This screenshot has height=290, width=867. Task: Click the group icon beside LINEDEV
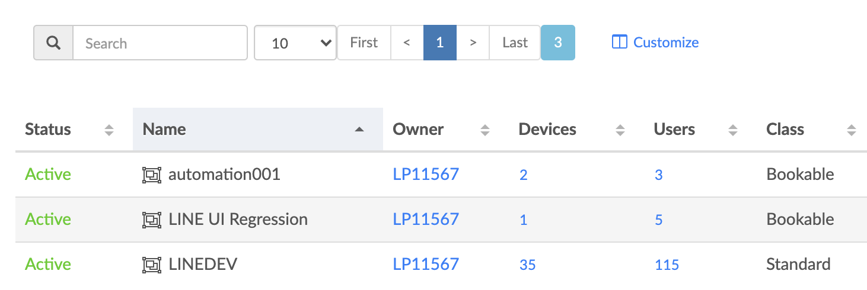pyautogui.click(x=152, y=265)
